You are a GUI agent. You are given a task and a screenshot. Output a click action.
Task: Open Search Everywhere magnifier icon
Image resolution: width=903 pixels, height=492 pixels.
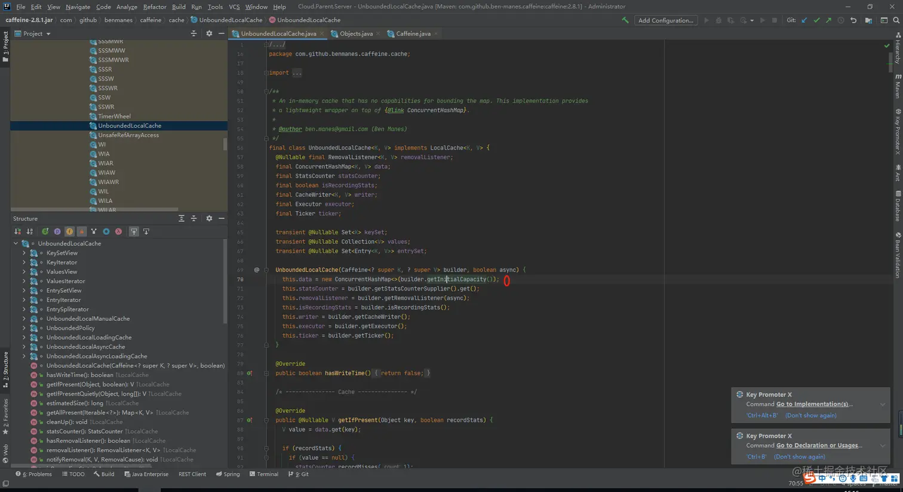tap(896, 20)
